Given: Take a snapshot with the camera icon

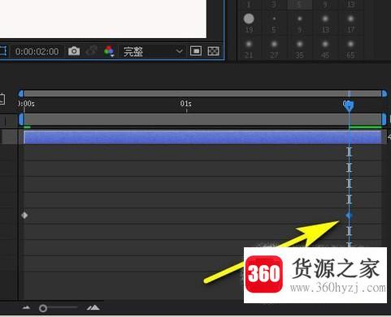Looking at the screenshot, I should click(74, 51).
